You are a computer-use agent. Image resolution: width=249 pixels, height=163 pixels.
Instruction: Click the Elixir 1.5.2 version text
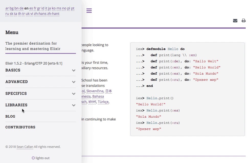click(x=34, y=63)
